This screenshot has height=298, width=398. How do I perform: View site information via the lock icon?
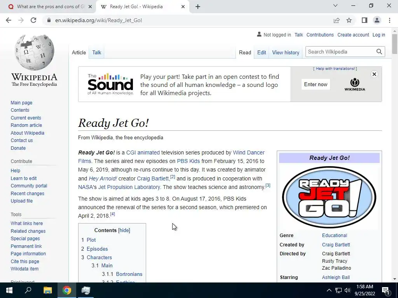49,20
